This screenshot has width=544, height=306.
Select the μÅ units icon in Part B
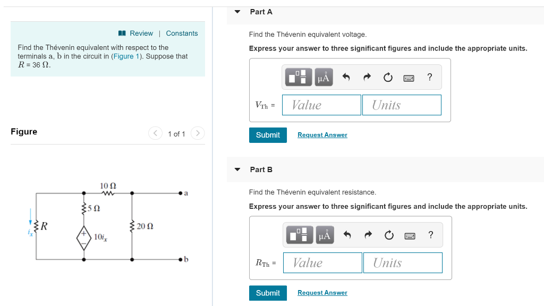325,235
